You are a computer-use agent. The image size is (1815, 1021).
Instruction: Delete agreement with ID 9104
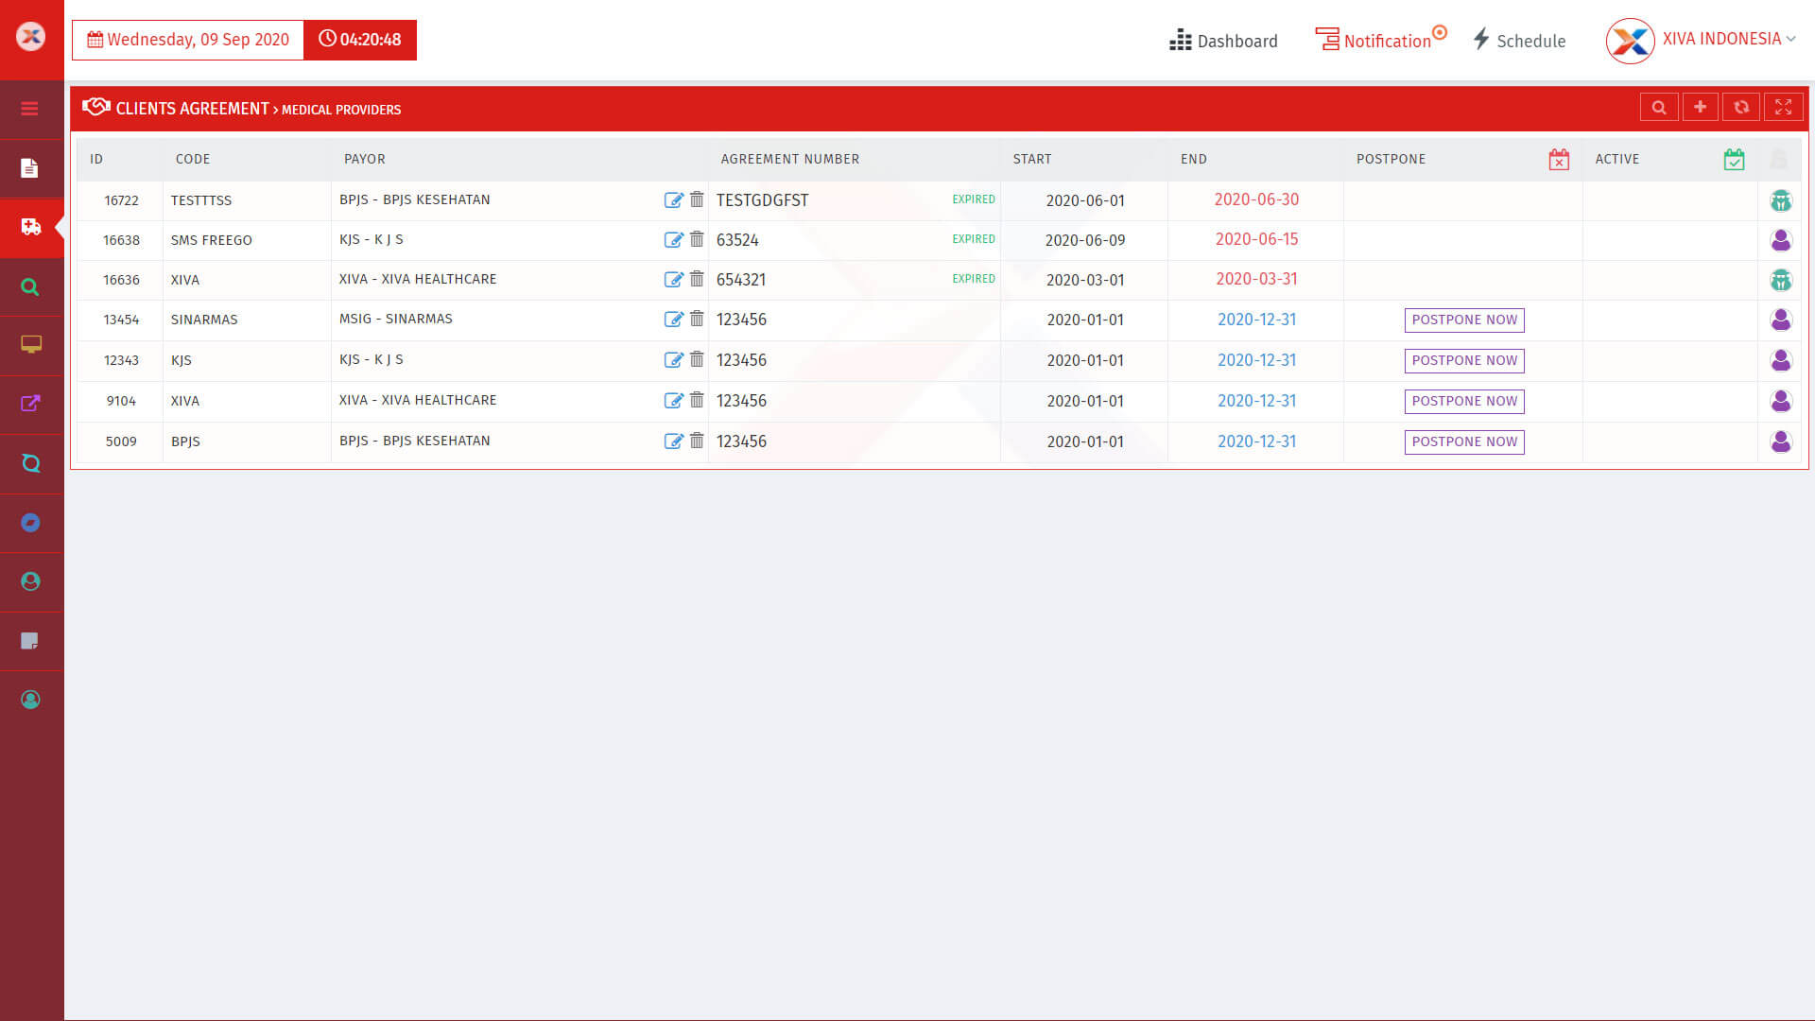tap(697, 400)
